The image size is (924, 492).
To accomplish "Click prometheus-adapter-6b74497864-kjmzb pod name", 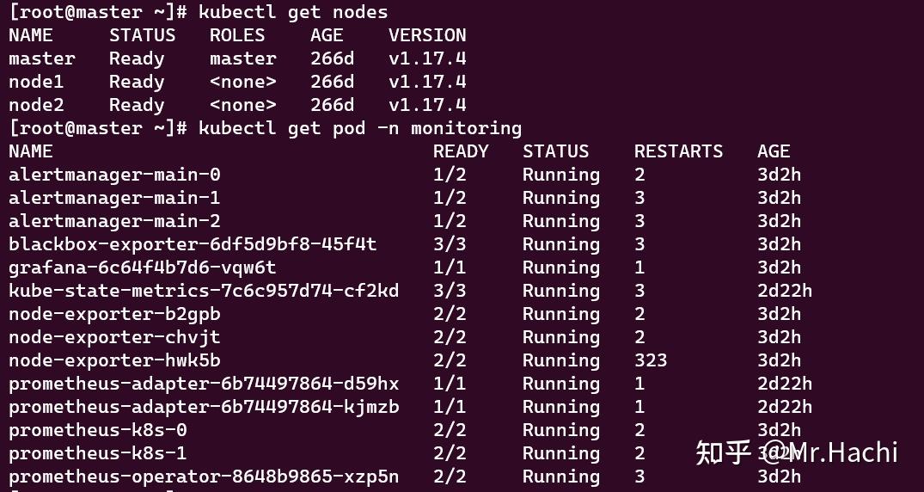I will (x=204, y=407).
